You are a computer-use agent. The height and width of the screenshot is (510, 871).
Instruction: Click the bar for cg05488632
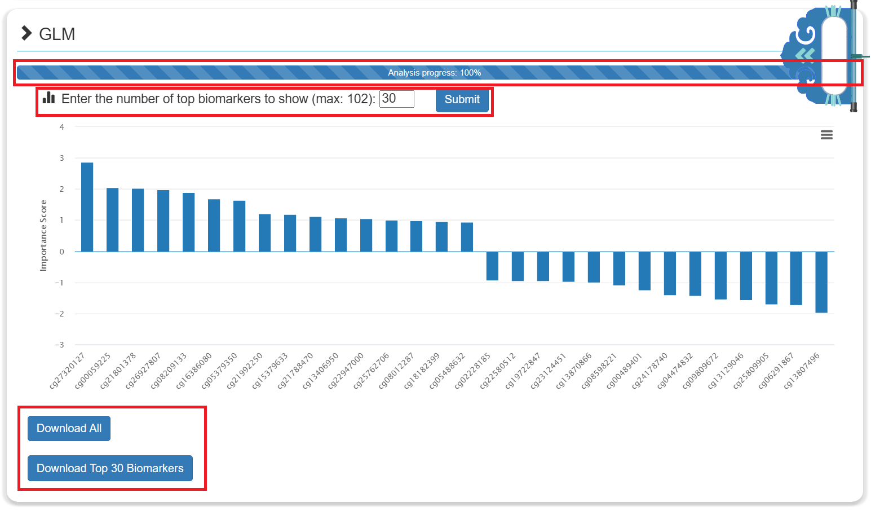tap(467, 237)
